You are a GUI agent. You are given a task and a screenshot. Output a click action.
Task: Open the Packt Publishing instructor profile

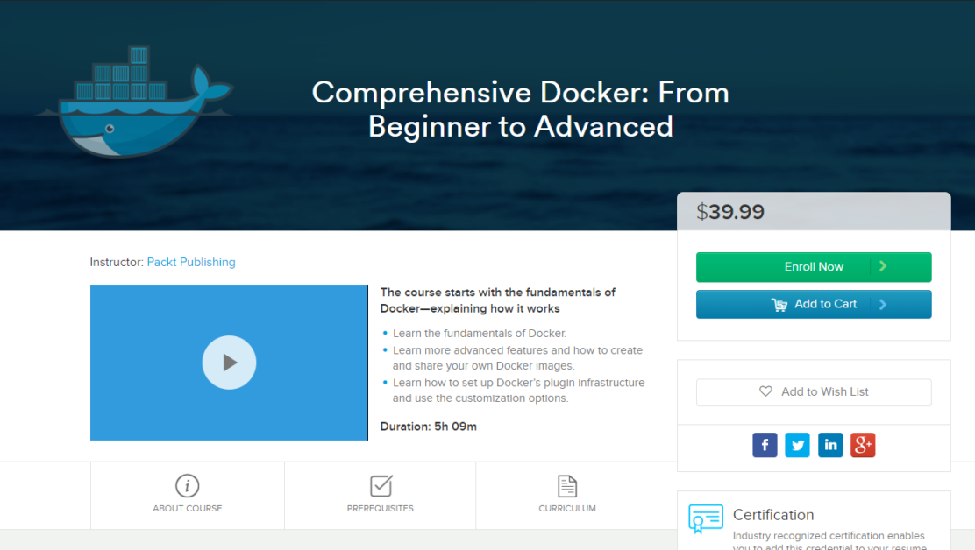click(x=191, y=262)
